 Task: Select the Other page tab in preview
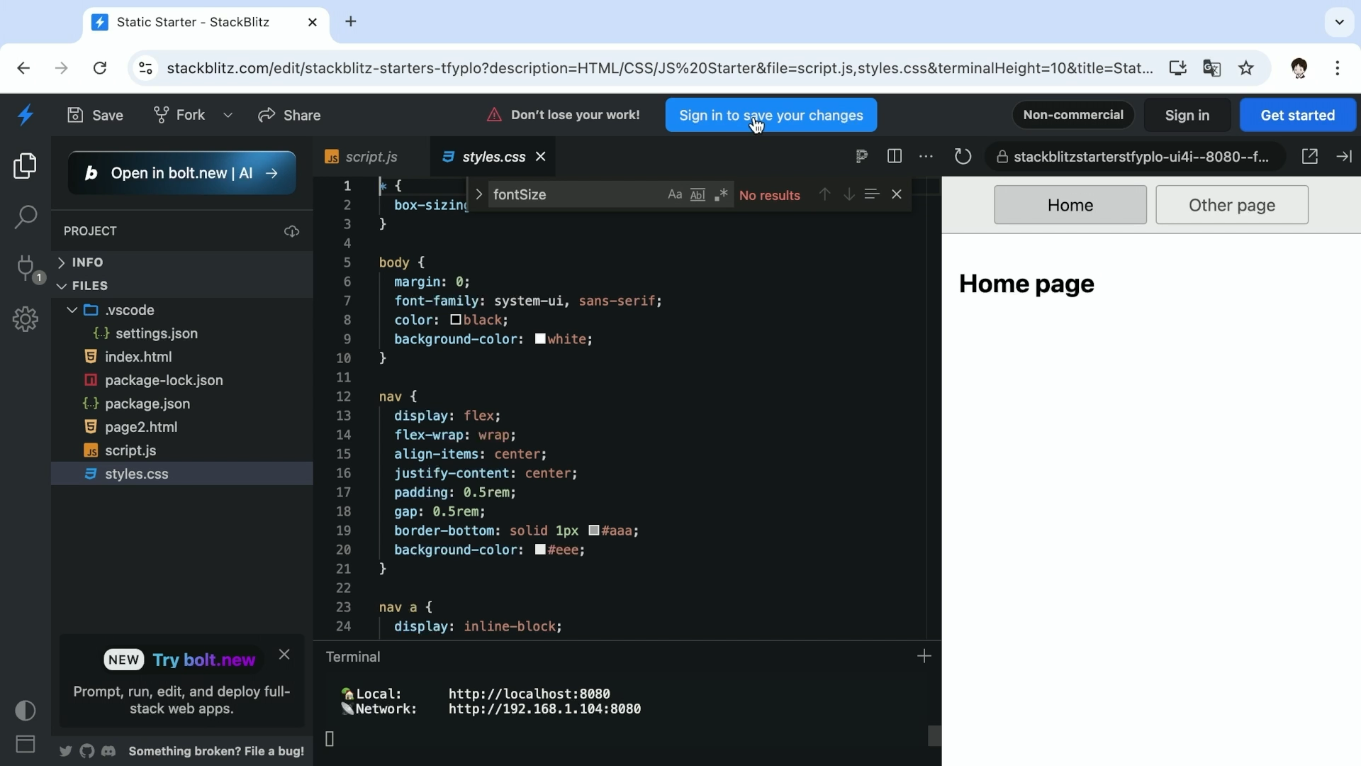tap(1232, 204)
